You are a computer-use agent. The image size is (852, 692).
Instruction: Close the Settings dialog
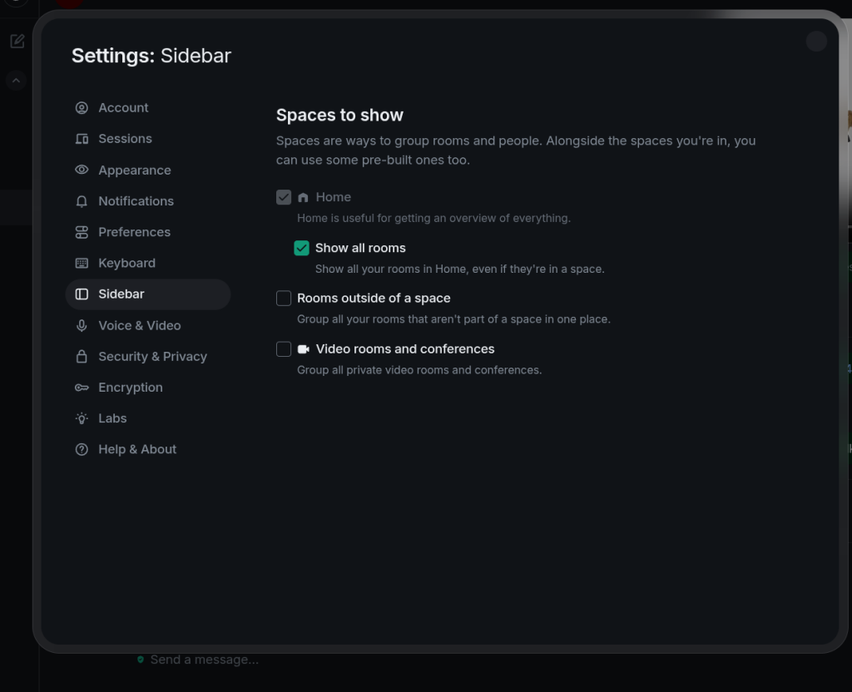pos(816,41)
